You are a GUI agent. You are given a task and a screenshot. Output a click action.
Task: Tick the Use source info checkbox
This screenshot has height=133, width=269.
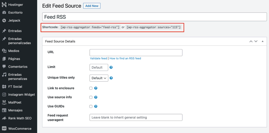pos(91,97)
